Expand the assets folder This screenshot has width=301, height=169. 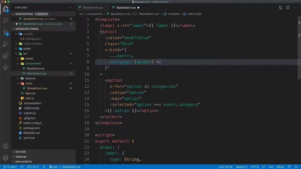(x=43, y=58)
